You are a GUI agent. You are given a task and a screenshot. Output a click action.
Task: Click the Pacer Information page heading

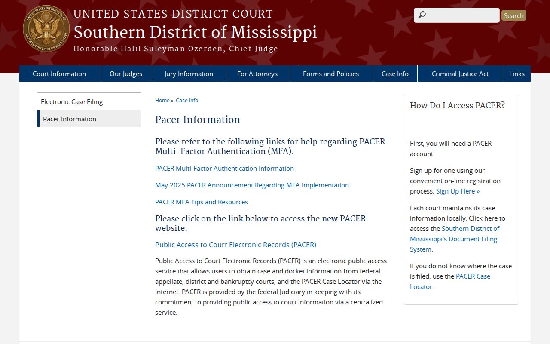198,120
